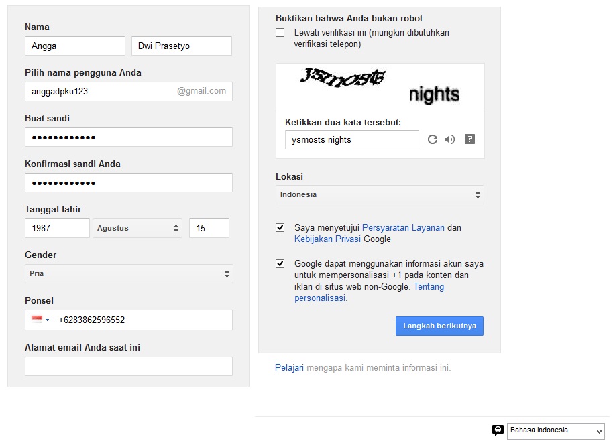Viewport: 613px width, 441px height.
Task: Uncheck the Terms of Service agreement
Action: coord(280,228)
